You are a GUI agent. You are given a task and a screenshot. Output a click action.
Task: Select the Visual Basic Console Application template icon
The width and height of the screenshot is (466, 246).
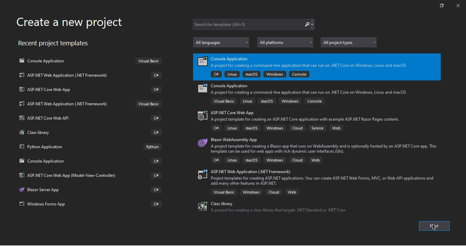(203, 89)
